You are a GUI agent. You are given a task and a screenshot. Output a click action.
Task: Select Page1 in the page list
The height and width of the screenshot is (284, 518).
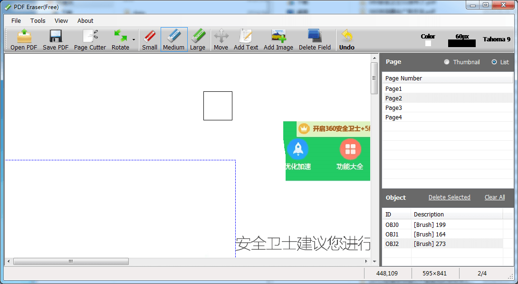448,88
